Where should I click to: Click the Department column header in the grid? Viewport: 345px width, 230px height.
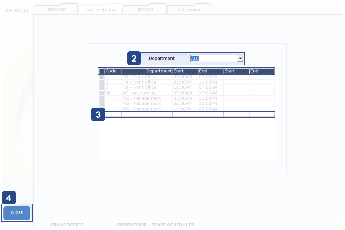147,71
